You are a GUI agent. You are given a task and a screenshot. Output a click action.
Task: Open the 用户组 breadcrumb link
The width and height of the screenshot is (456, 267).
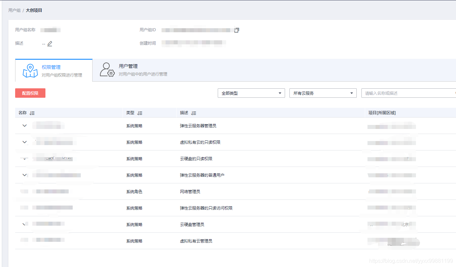pyautogui.click(x=14, y=10)
